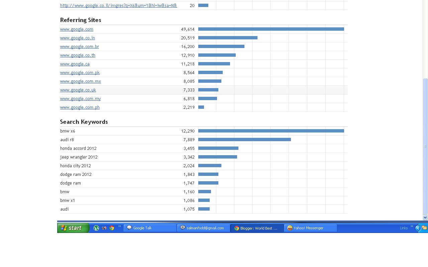Open www.google.com.br referring site link
428x267 pixels.
tap(80, 47)
